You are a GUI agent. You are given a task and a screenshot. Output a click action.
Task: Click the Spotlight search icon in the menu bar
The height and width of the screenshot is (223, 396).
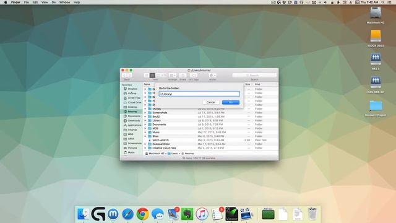383,2
